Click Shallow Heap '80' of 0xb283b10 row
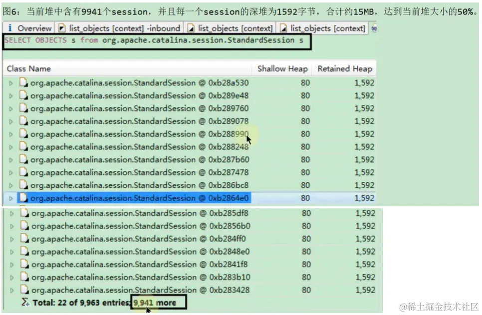The width and height of the screenshot is (482, 315). coord(306,278)
